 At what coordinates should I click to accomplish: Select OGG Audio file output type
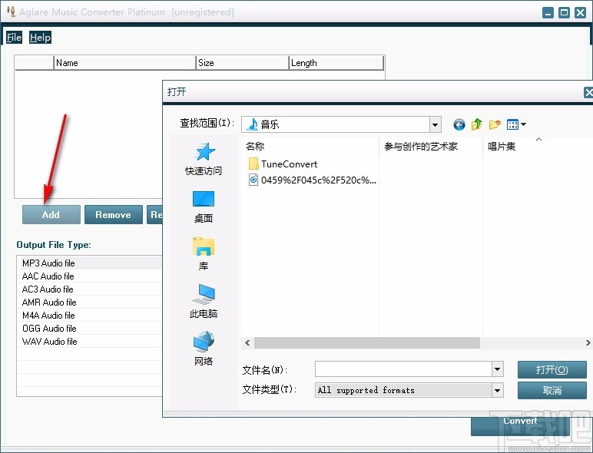(90, 328)
